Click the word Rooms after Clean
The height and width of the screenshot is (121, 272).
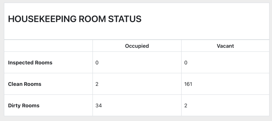[33, 84]
